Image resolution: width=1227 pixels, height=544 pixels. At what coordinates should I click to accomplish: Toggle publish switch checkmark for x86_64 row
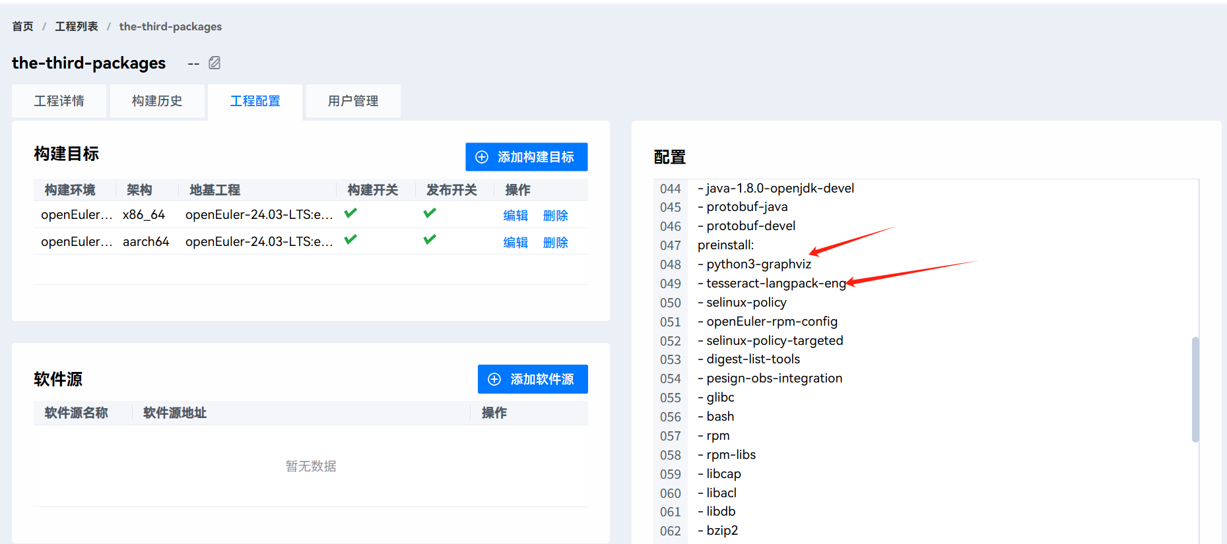tap(430, 213)
